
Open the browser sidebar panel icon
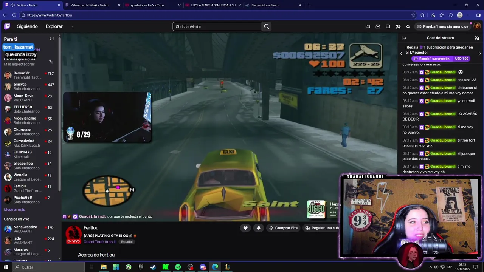click(x=478, y=15)
